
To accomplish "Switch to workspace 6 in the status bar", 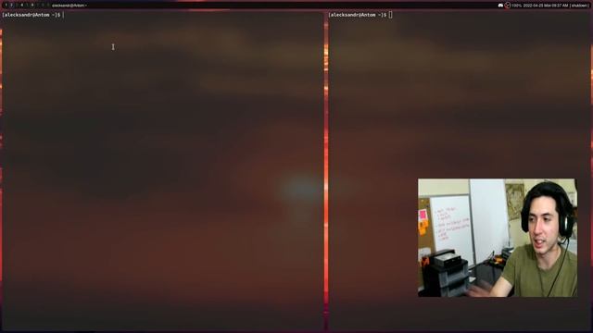I will click(x=32, y=6).
